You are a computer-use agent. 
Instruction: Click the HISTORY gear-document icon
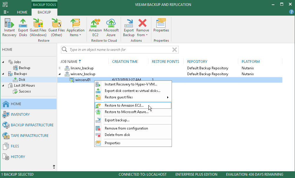pos(6,157)
